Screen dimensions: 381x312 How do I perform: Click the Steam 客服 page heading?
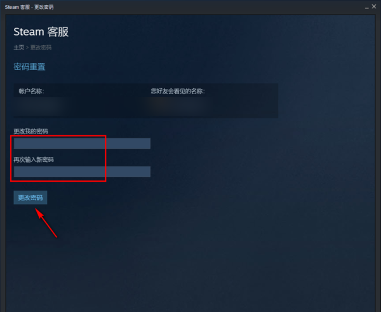(41, 32)
